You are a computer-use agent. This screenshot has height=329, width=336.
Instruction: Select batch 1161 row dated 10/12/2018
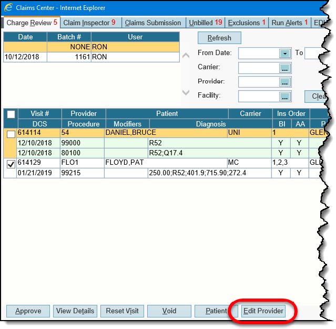68,57
